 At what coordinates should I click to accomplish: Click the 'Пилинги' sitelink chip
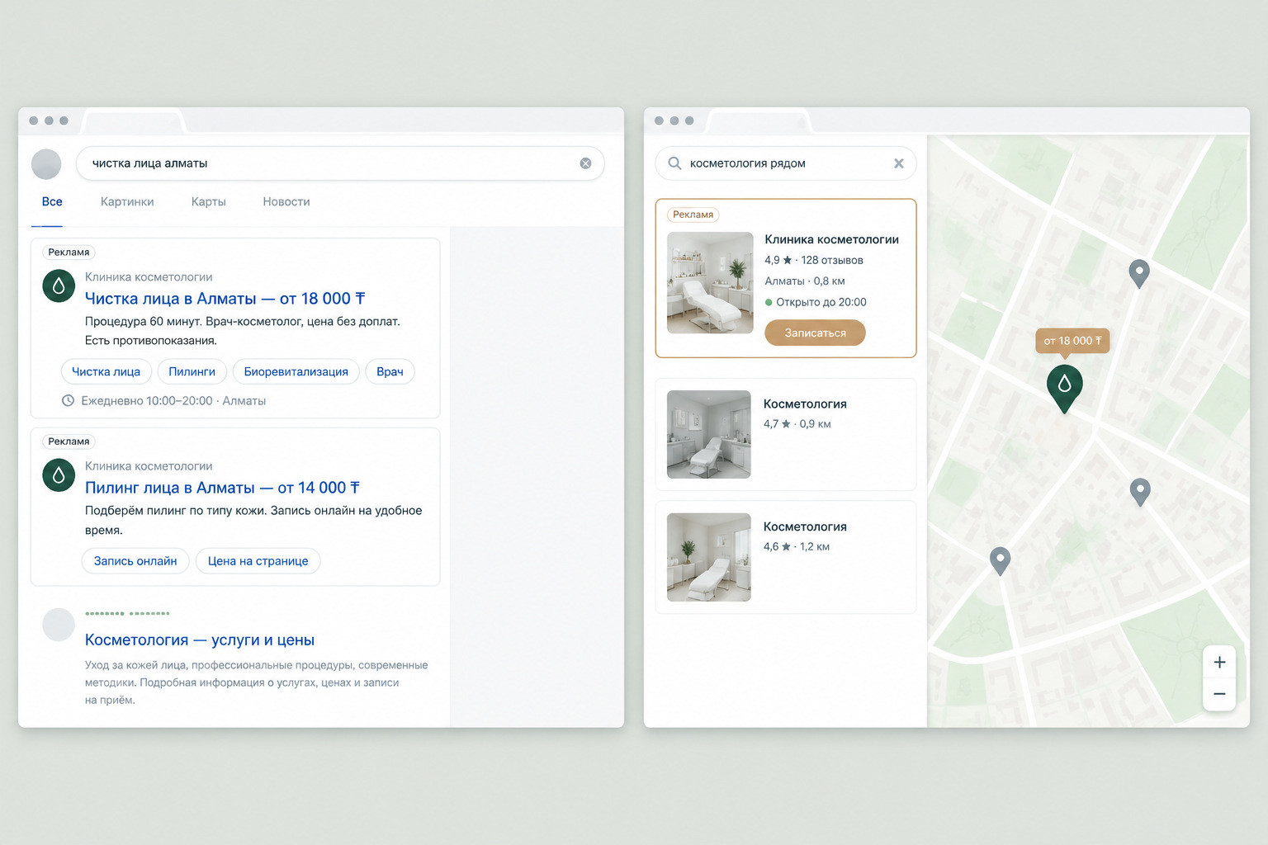[192, 371]
